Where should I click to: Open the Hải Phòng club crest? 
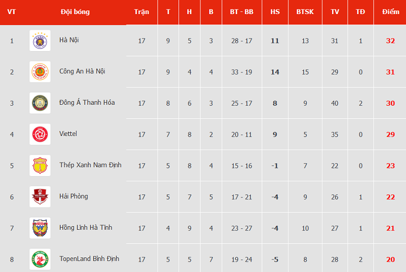(40, 197)
